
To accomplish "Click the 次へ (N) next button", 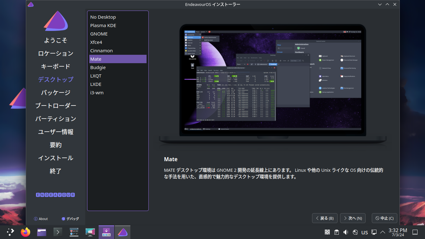I will click(x=353, y=218).
